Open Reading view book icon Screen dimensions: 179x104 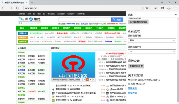[142, 8]
